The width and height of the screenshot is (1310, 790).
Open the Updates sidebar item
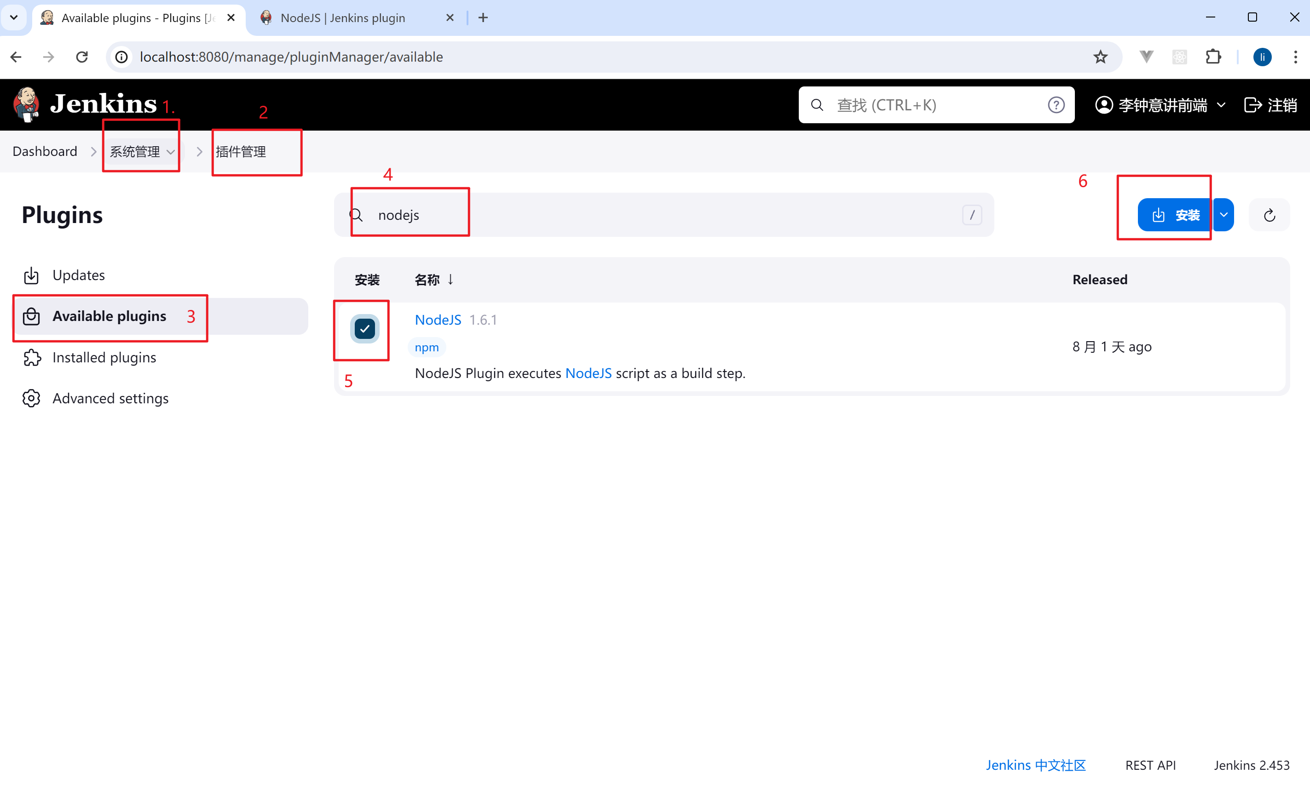coord(161,275)
